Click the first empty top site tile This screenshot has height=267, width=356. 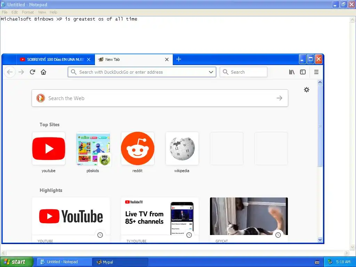pyautogui.click(x=227, y=148)
